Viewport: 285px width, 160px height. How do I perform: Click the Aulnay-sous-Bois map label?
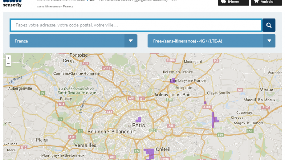[173, 95]
